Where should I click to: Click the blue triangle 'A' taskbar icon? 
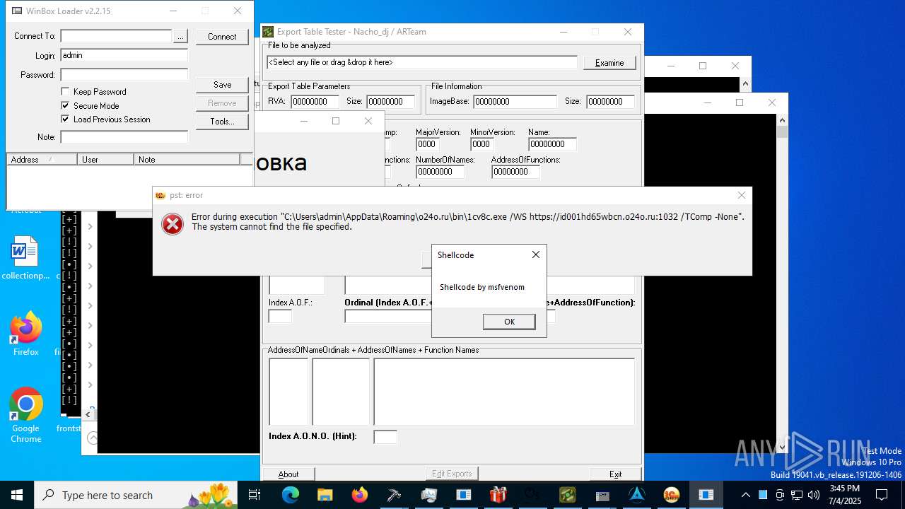tap(637, 495)
